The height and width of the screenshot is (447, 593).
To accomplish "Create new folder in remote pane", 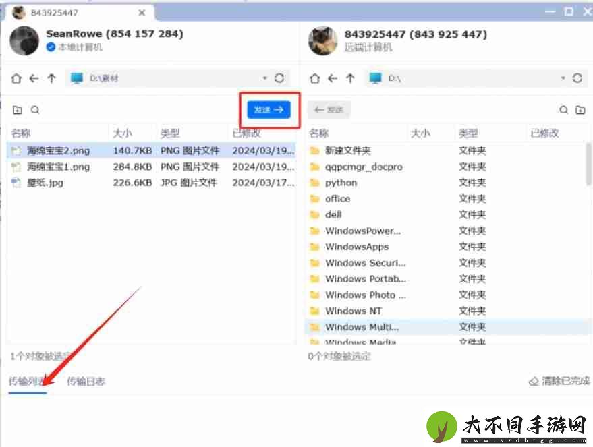I will click(x=580, y=110).
